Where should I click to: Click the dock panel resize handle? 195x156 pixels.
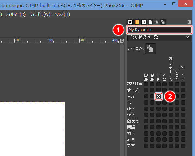click(x=126, y=138)
